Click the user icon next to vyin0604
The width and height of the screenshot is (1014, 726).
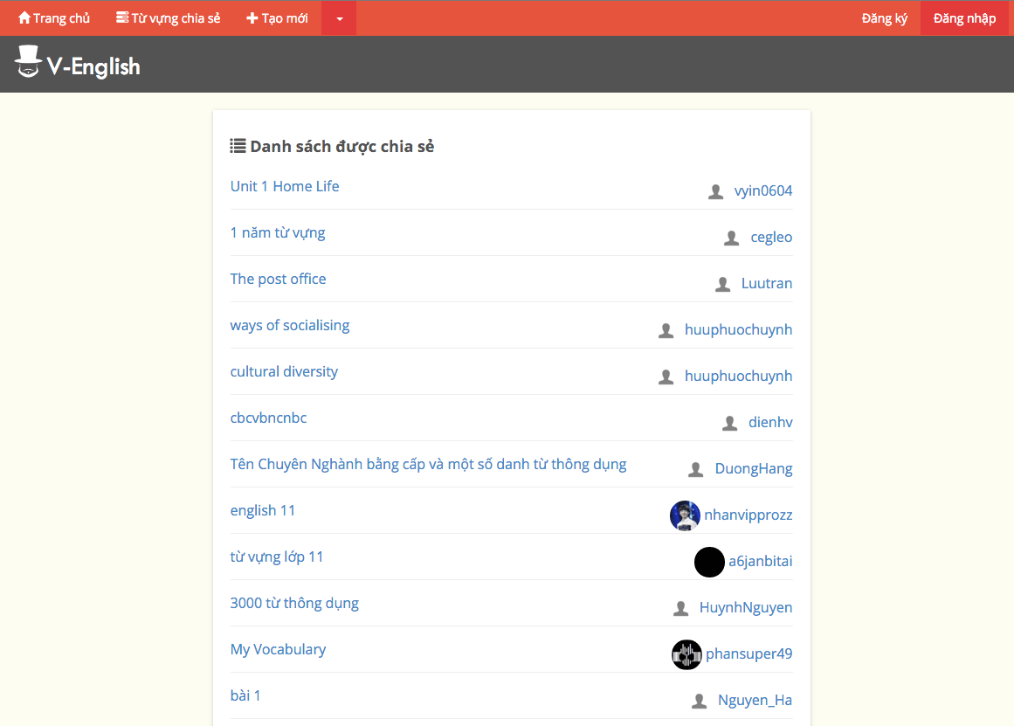(715, 191)
